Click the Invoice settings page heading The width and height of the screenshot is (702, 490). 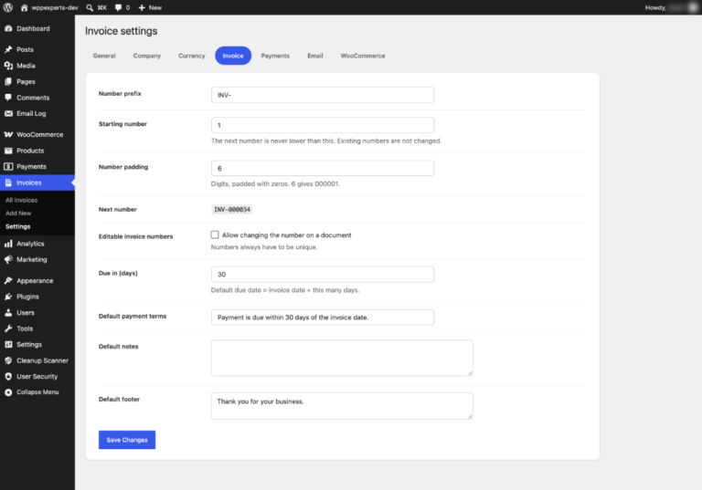(x=122, y=31)
